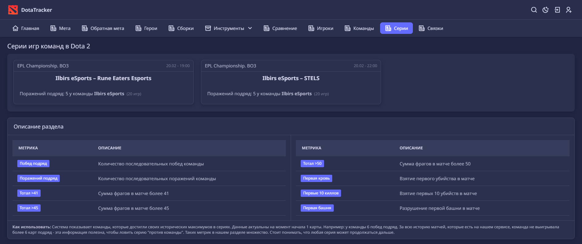The width and height of the screenshot is (582, 244).
Task: Click 'Сумма фрагов в матче более 41' text
Action: click(x=133, y=194)
